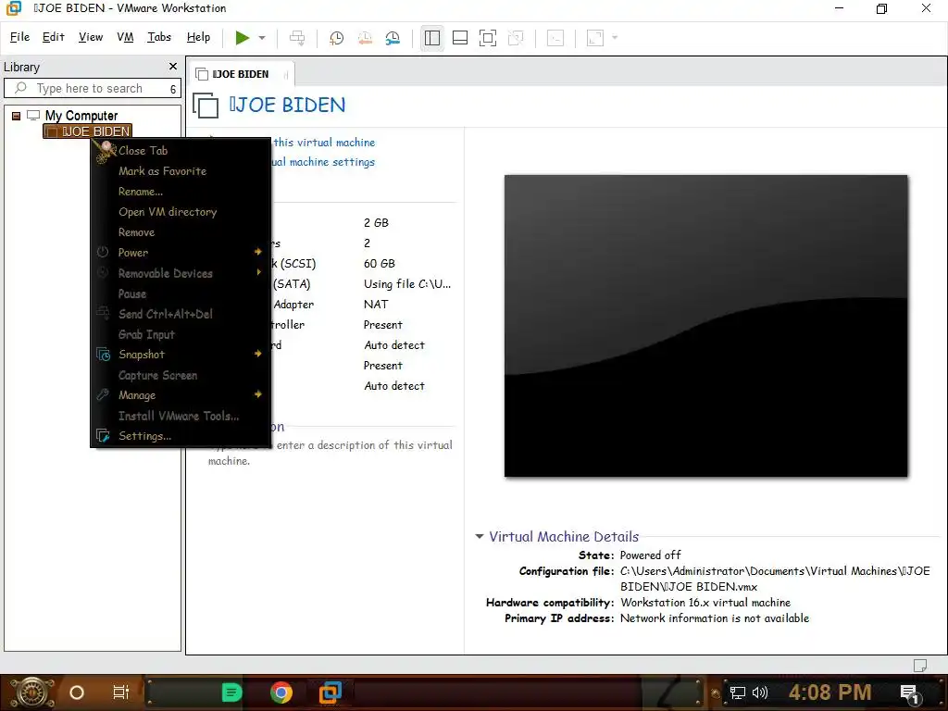The image size is (948, 711).
Task: Click the NAT network adapter value
Action: pos(376,304)
